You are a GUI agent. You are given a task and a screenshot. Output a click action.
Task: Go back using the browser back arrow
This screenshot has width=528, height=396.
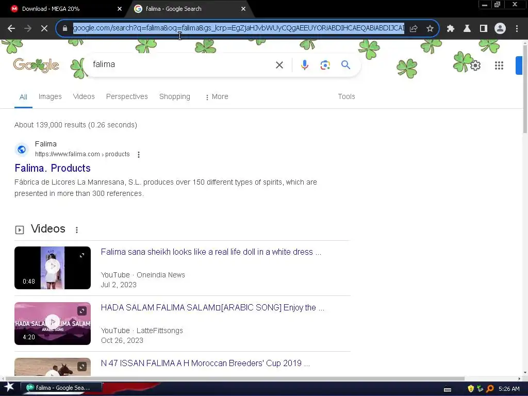pos(11,28)
